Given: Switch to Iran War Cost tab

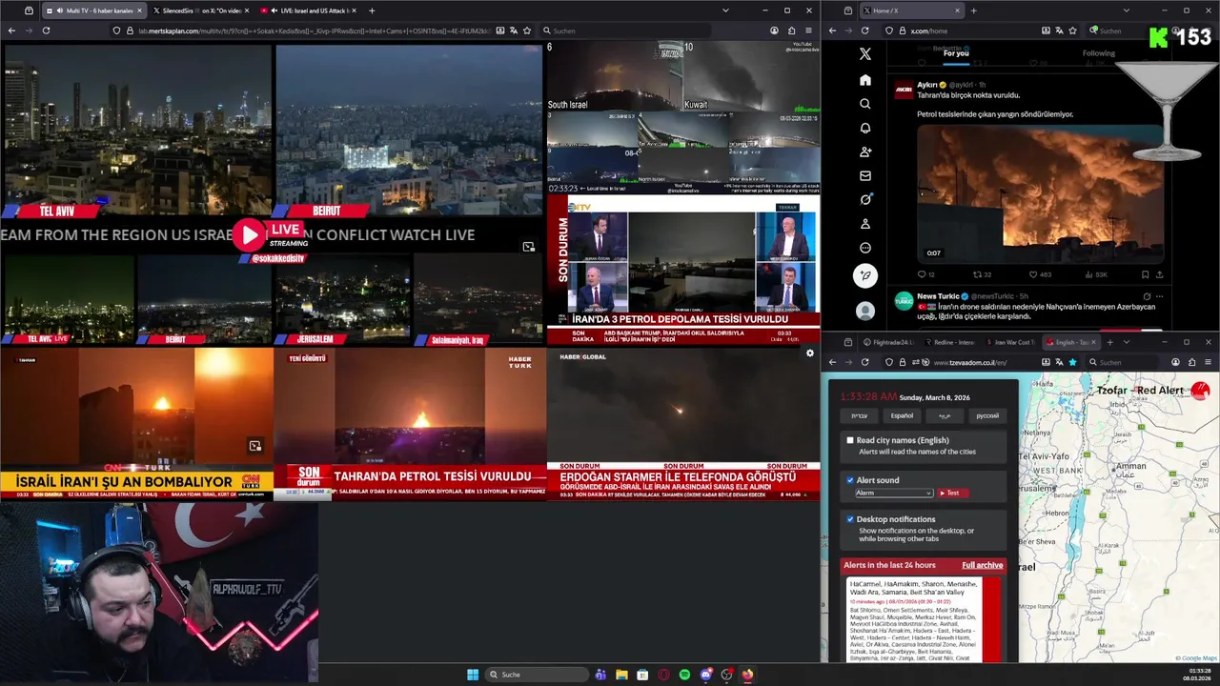Looking at the screenshot, I should (1011, 342).
